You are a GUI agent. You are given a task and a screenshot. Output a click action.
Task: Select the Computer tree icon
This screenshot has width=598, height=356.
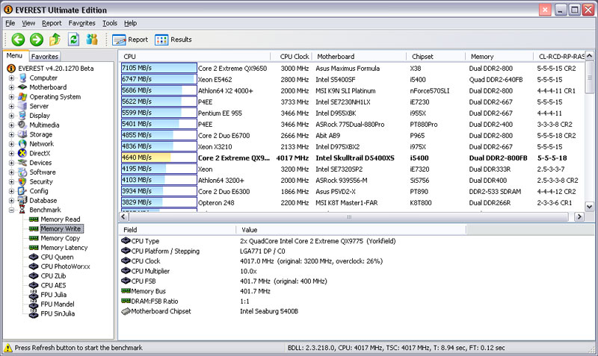pyautogui.click(x=23, y=78)
